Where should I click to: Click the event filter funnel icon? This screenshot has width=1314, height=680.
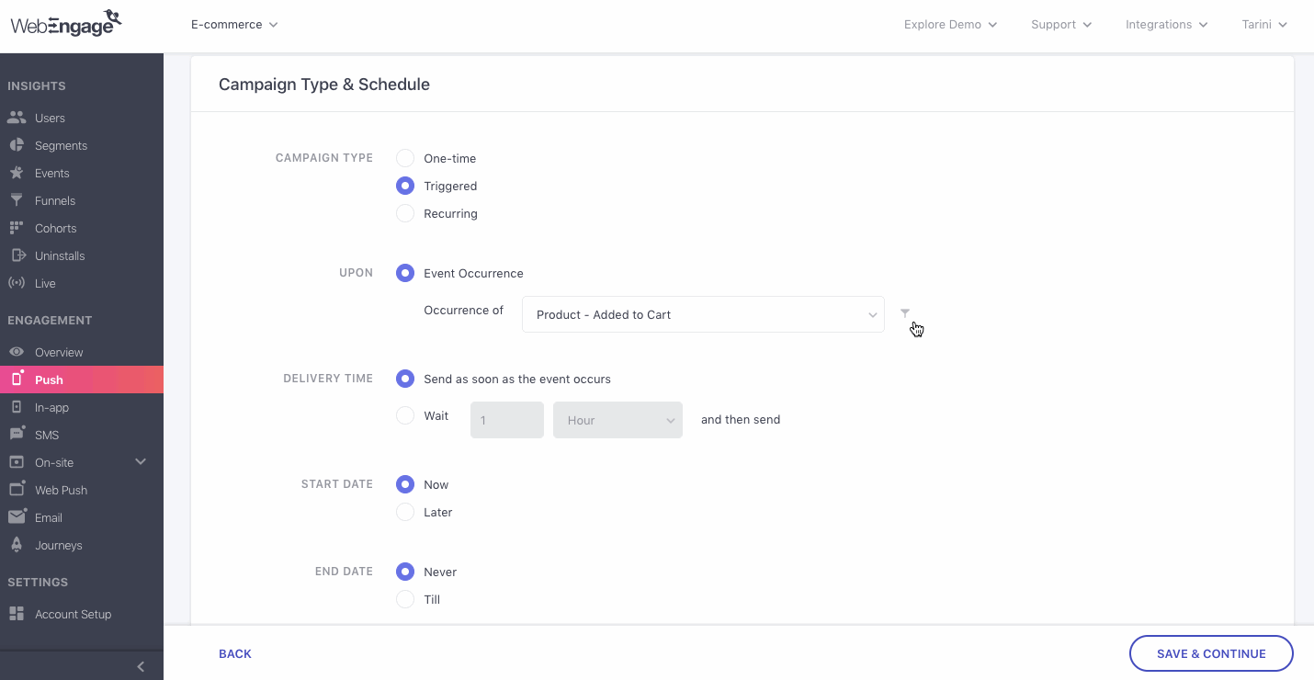(905, 313)
